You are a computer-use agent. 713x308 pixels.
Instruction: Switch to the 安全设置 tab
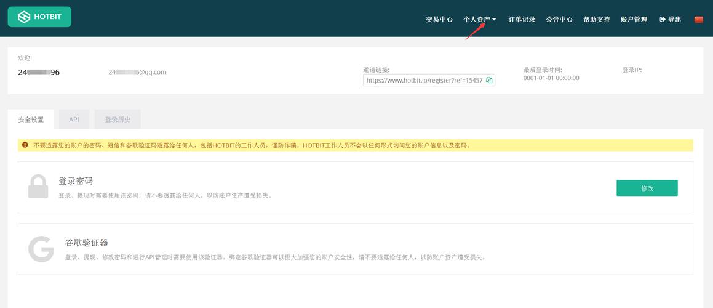click(x=31, y=120)
